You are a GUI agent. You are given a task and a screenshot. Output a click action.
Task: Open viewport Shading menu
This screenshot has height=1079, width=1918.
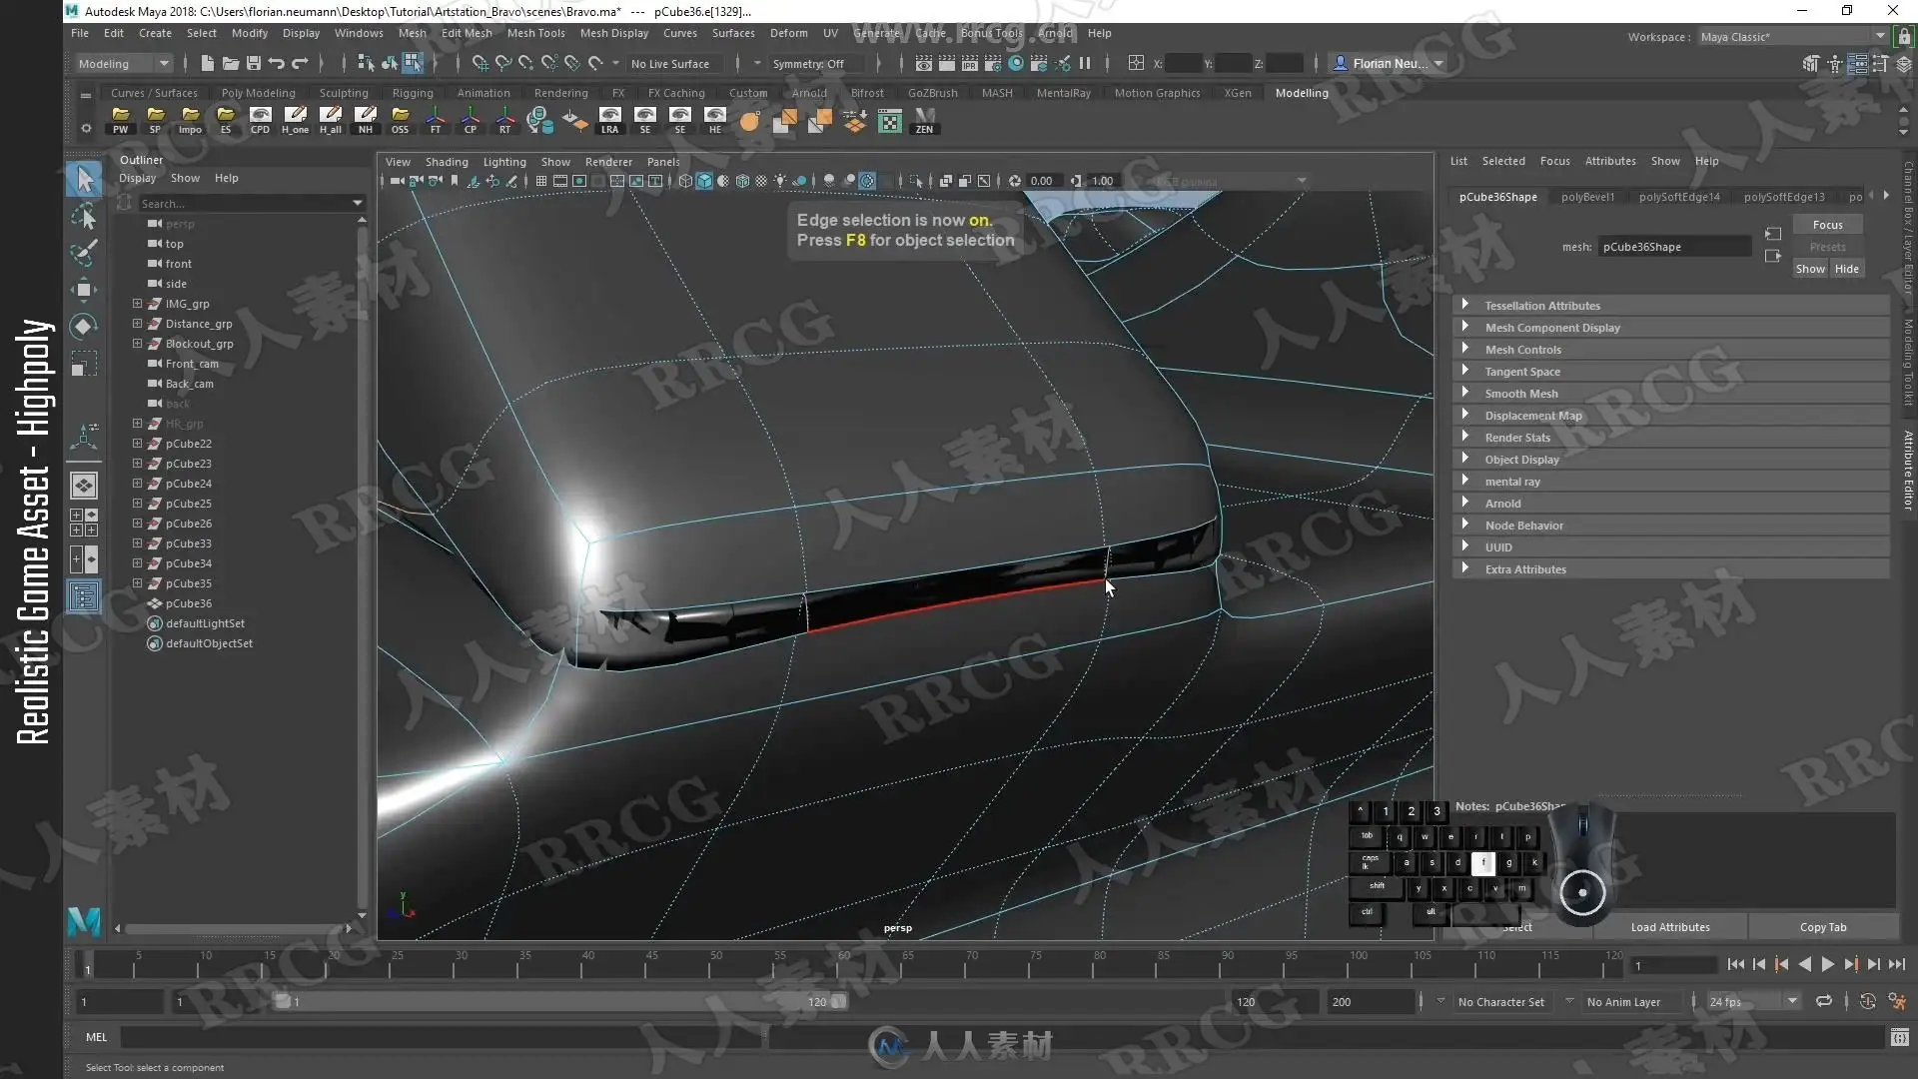pos(447,162)
